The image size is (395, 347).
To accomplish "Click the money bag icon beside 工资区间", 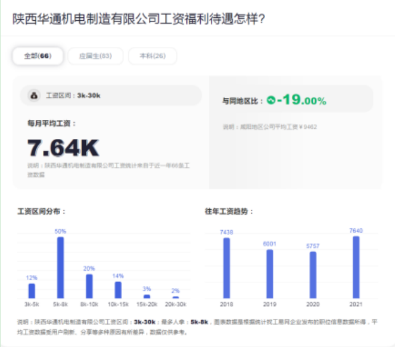I will click(x=34, y=95).
